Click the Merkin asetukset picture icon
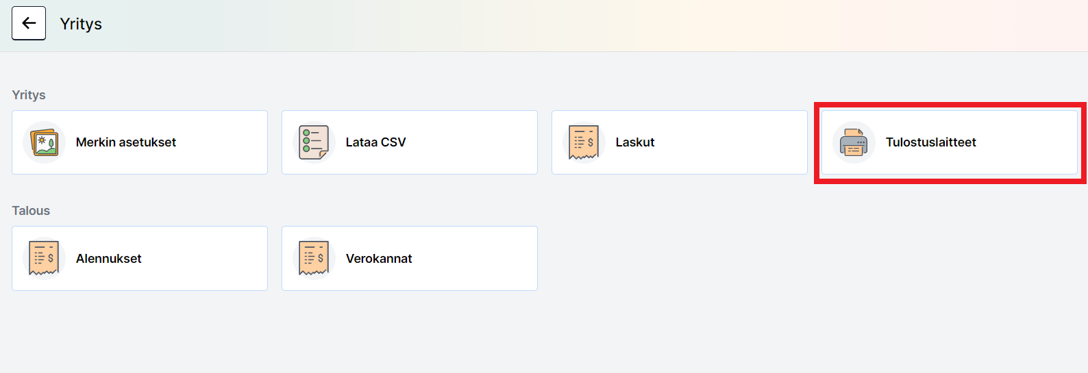Image resolution: width=1088 pixels, height=373 pixels. point(45,142)
